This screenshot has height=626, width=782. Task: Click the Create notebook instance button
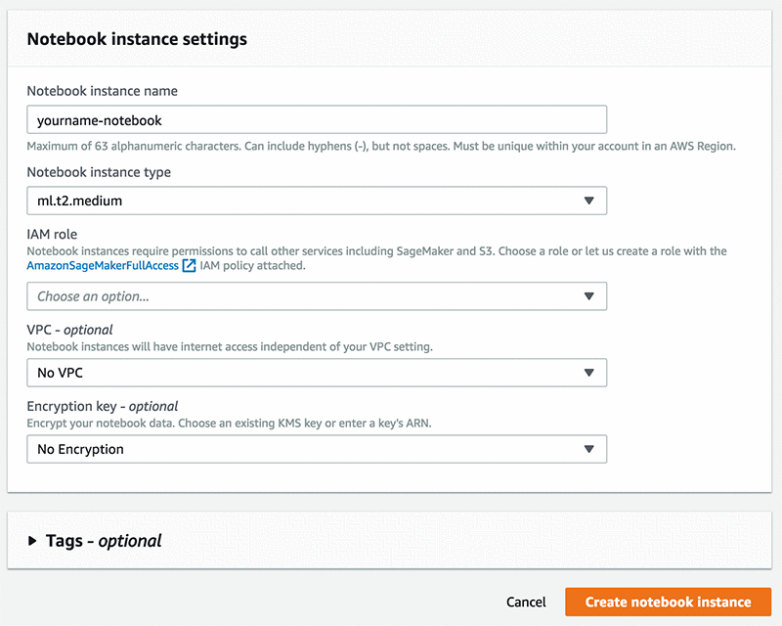668,602
